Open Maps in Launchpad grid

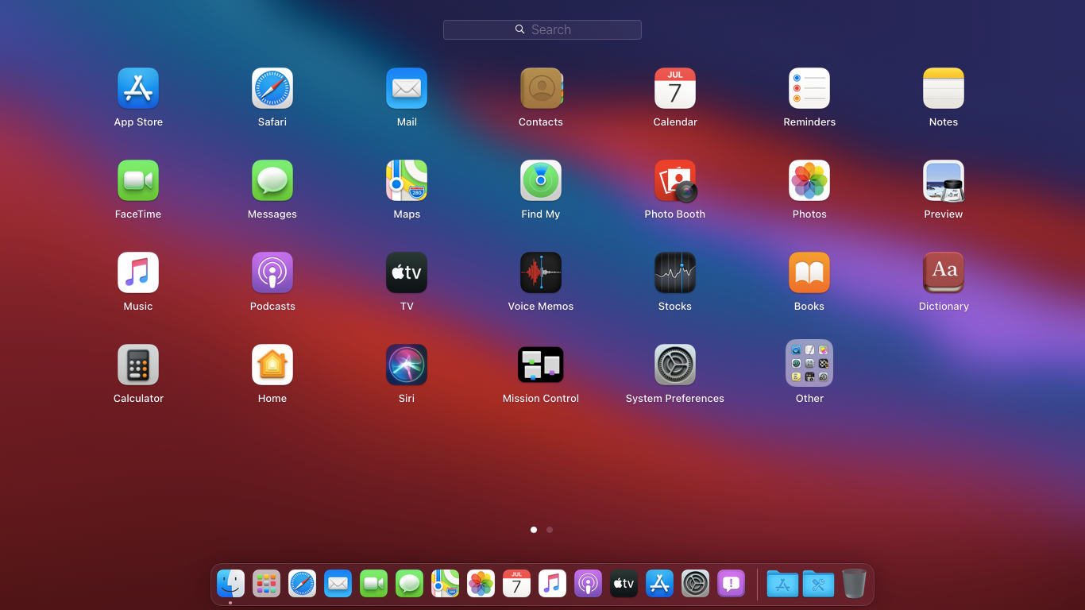coord(407,180)
